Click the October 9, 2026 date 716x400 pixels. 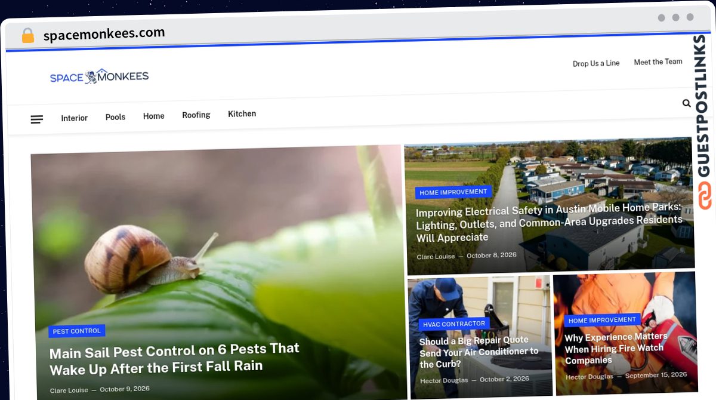click(124, 389)
